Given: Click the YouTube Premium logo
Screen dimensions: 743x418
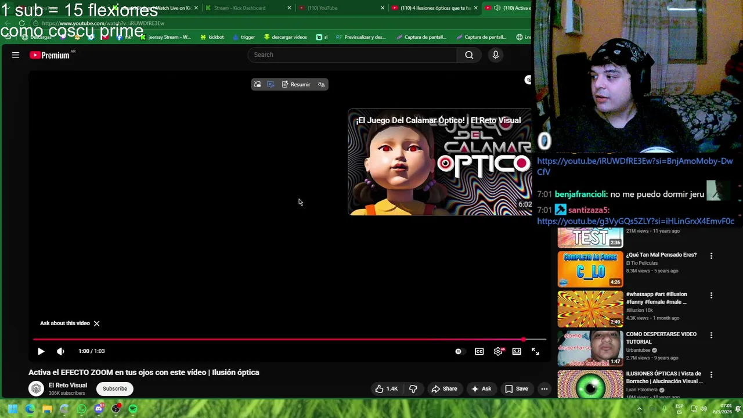Looking at the screenshot, I should [49, 55].
